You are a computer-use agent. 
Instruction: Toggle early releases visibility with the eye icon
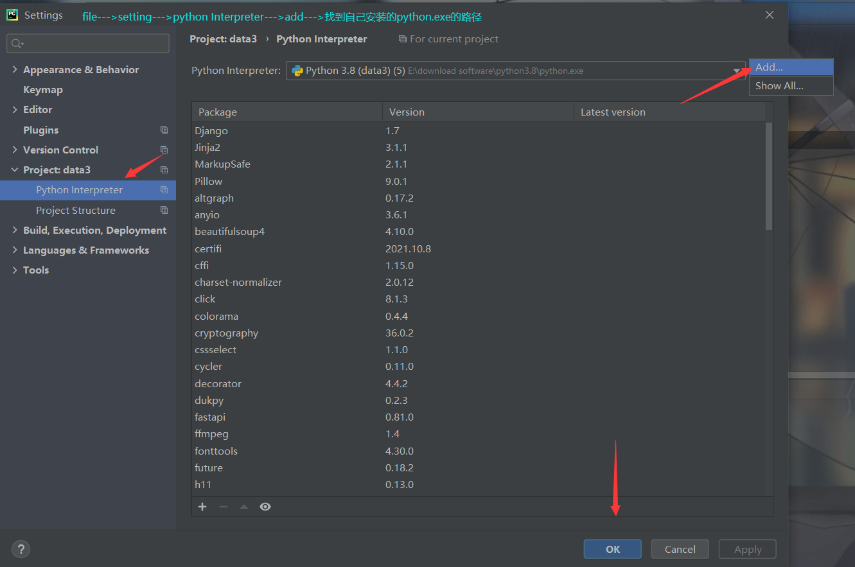265,507
